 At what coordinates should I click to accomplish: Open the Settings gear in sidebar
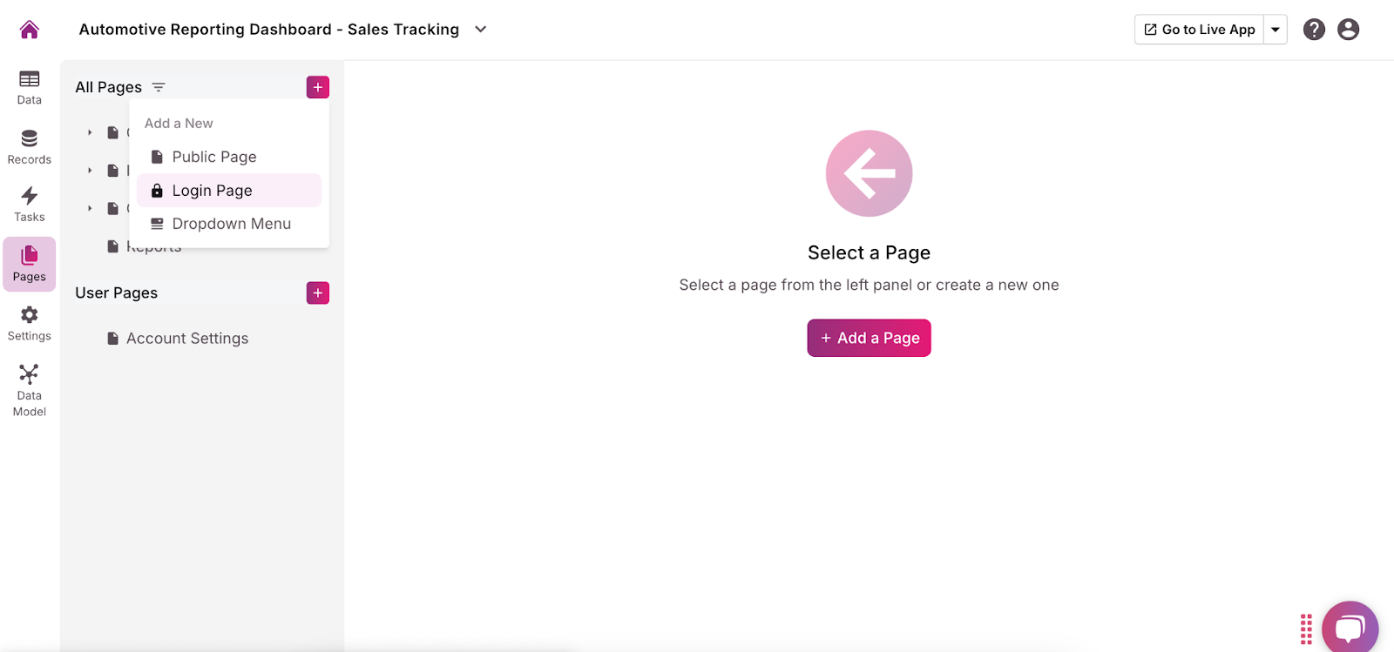click(x=29, y=324)
